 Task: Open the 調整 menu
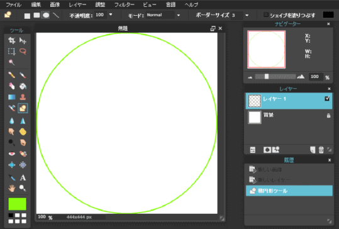coord(100,4)
